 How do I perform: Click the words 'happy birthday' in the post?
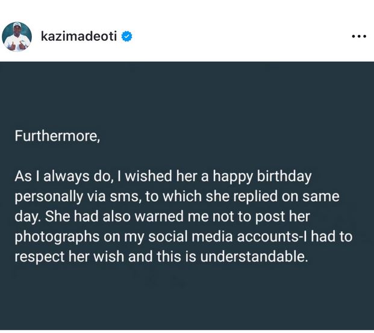262,177
